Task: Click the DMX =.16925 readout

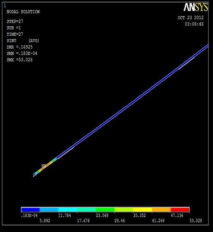Action: click(x=19, y=47)
